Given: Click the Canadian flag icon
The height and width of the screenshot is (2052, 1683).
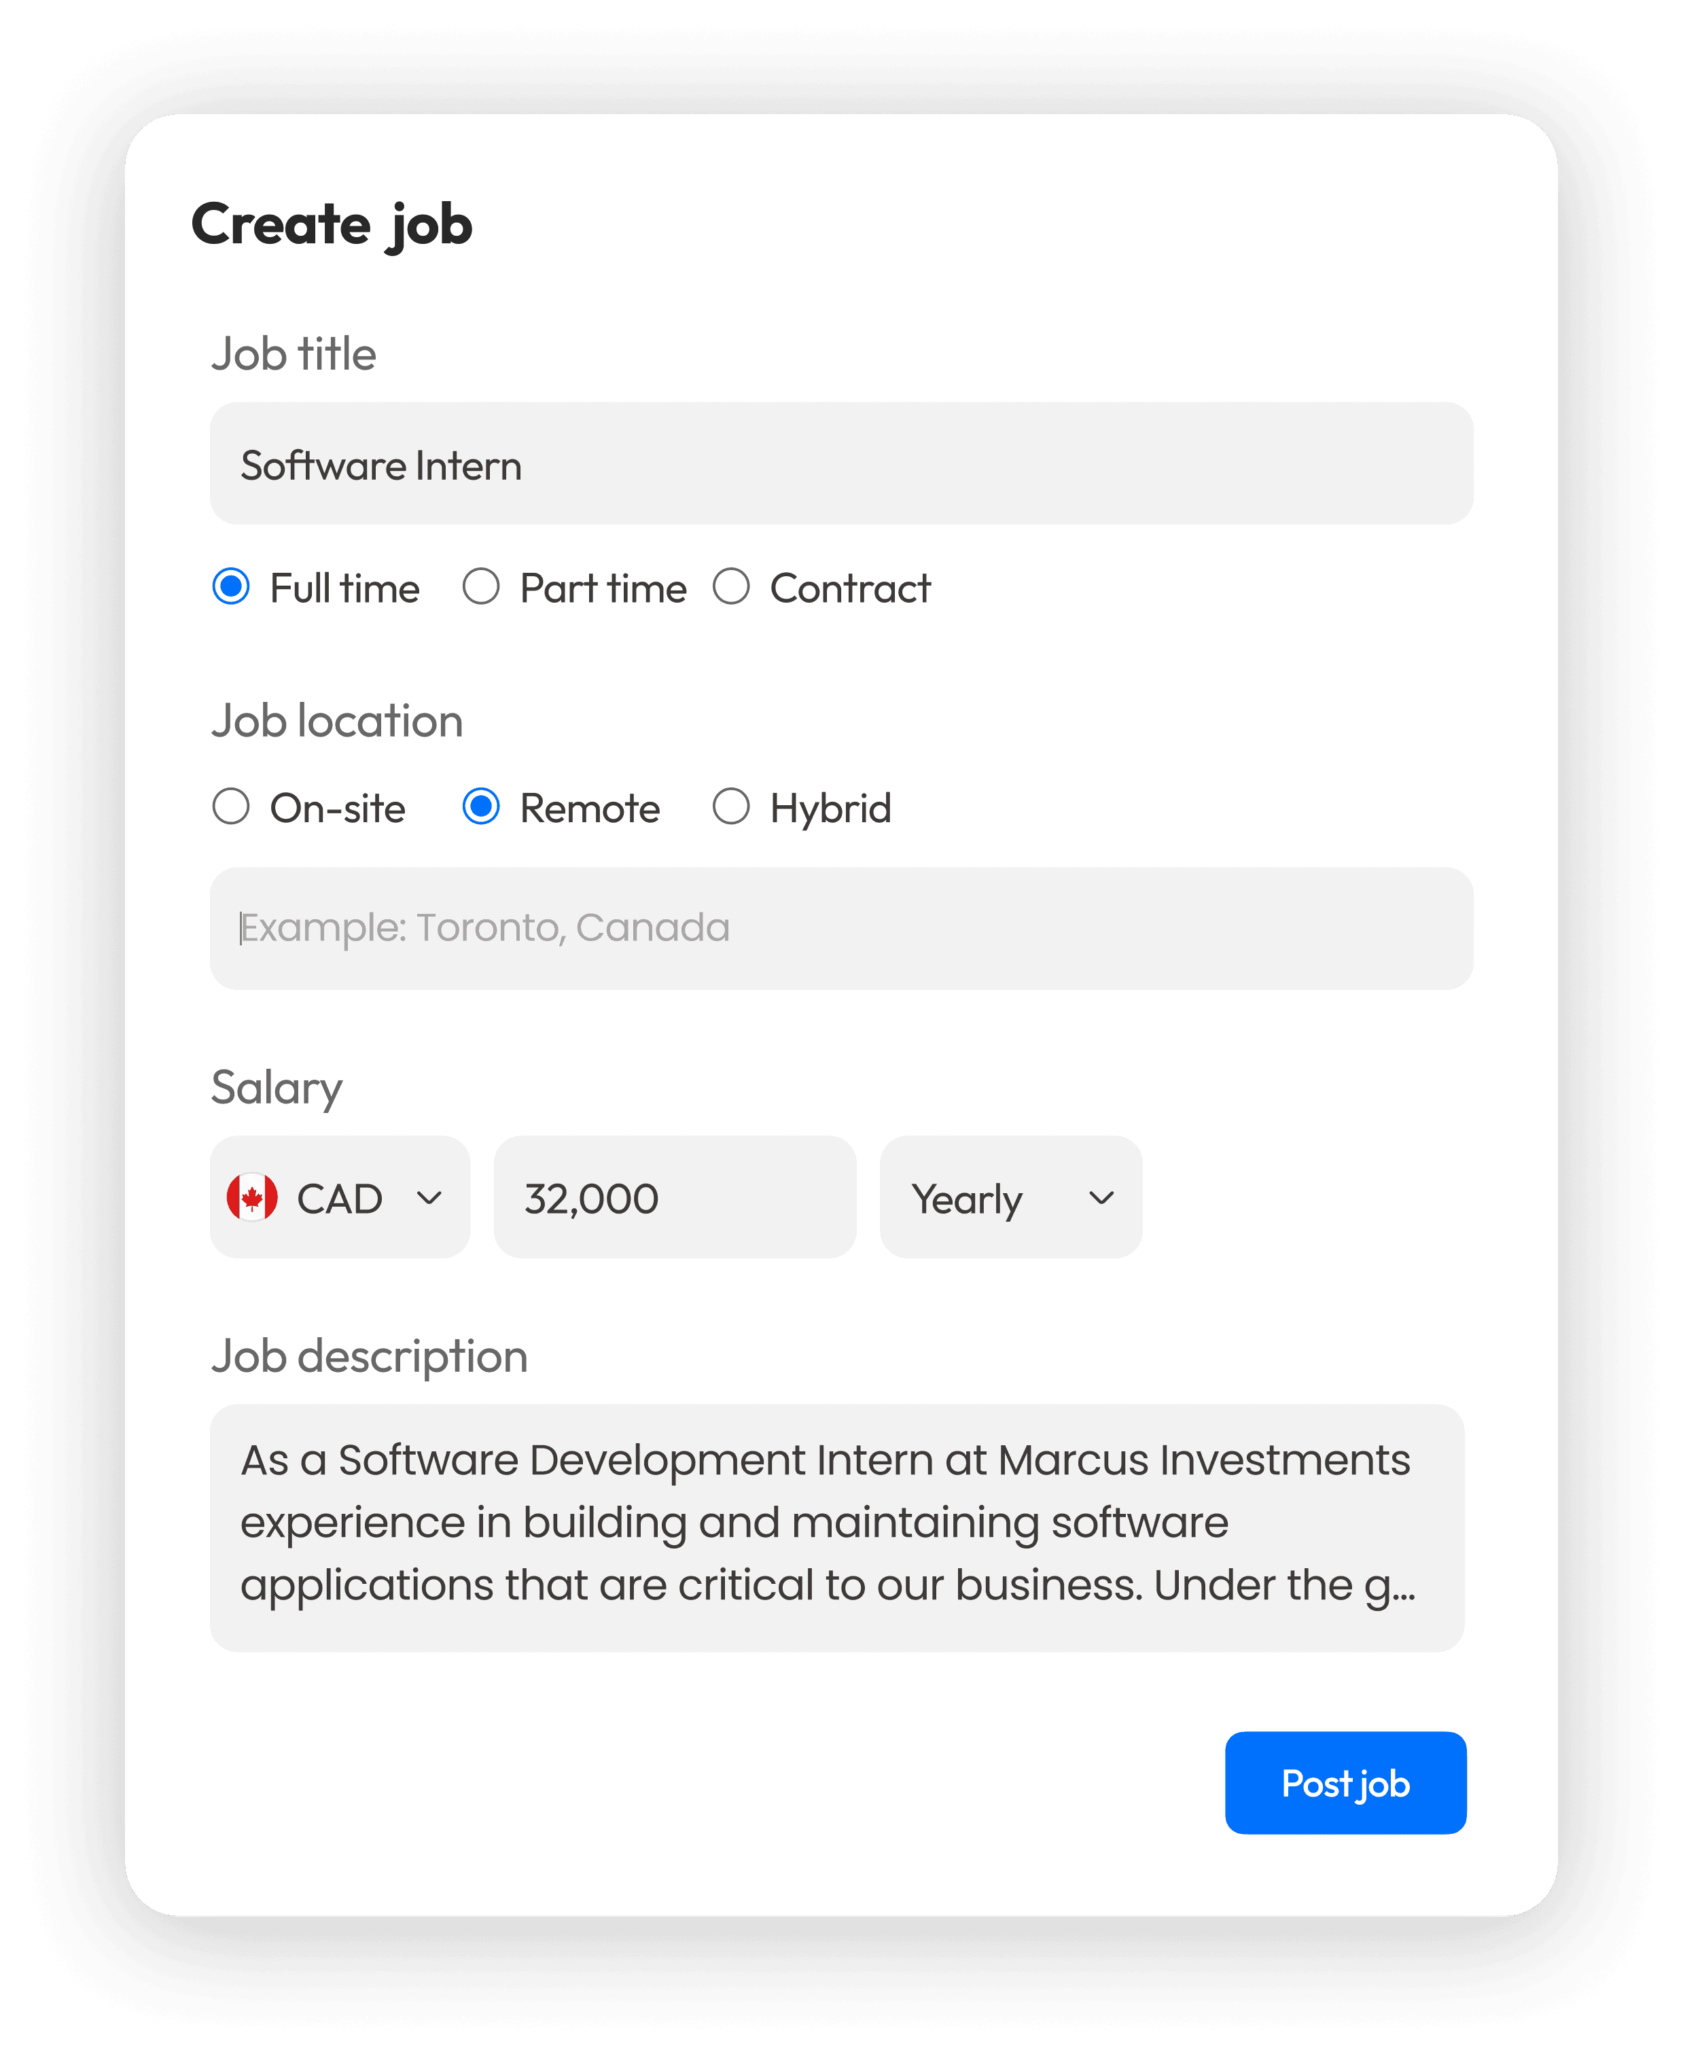Looking at the screenshot, I should pyautogui.click(x=252, y=1198).
